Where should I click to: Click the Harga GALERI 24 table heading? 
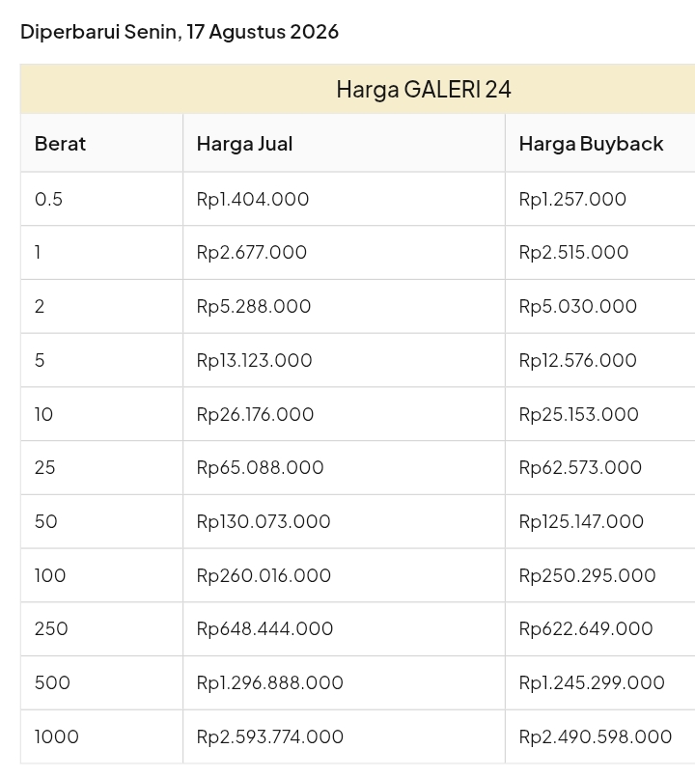point(424,90)
